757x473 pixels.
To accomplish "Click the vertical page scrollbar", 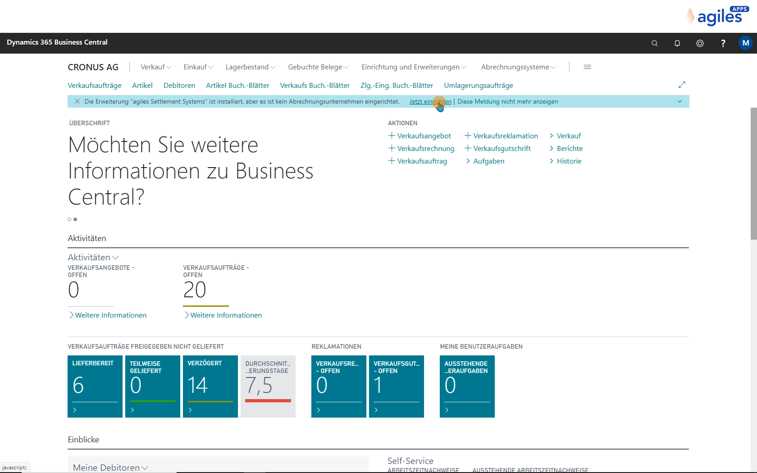I will coord(753,173).
